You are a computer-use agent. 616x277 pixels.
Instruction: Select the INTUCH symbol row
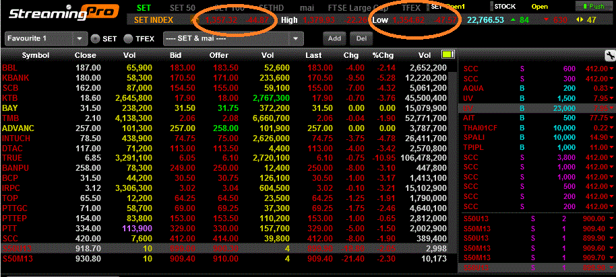(x=224, y=138)
